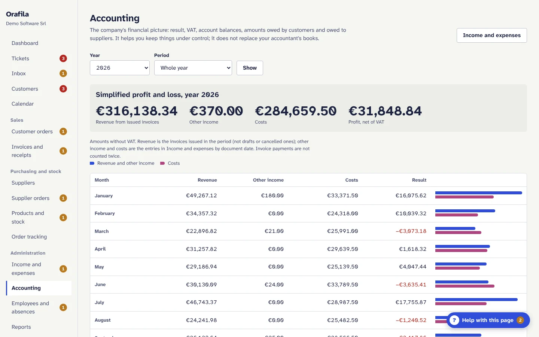Click March result −€3,073.18
The width and height of the screenshot is (539, 337).
pos(411,231)
